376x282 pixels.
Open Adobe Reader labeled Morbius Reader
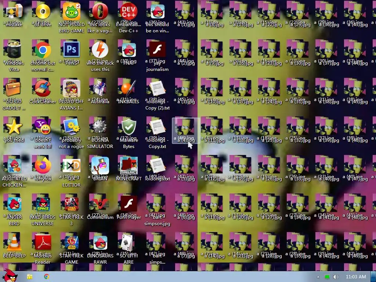[43, 242]
